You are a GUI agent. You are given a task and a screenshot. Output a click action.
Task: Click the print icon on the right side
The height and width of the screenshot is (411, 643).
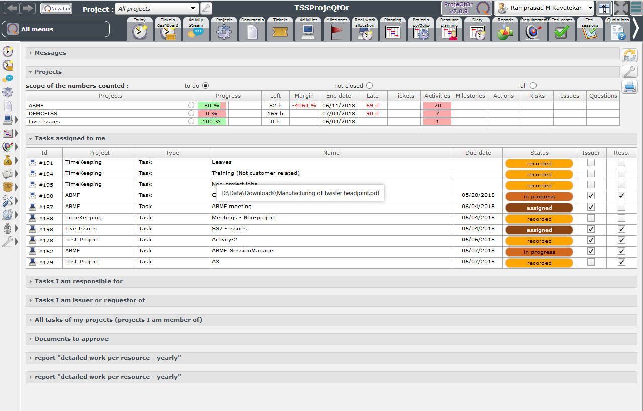point(629,87)
